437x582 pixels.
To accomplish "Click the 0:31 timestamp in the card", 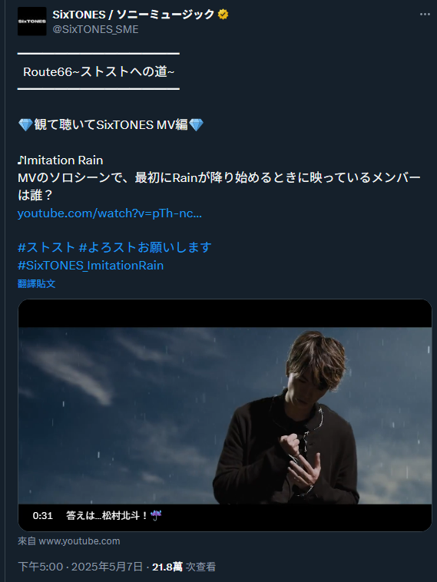I will (x=43, y=515).
